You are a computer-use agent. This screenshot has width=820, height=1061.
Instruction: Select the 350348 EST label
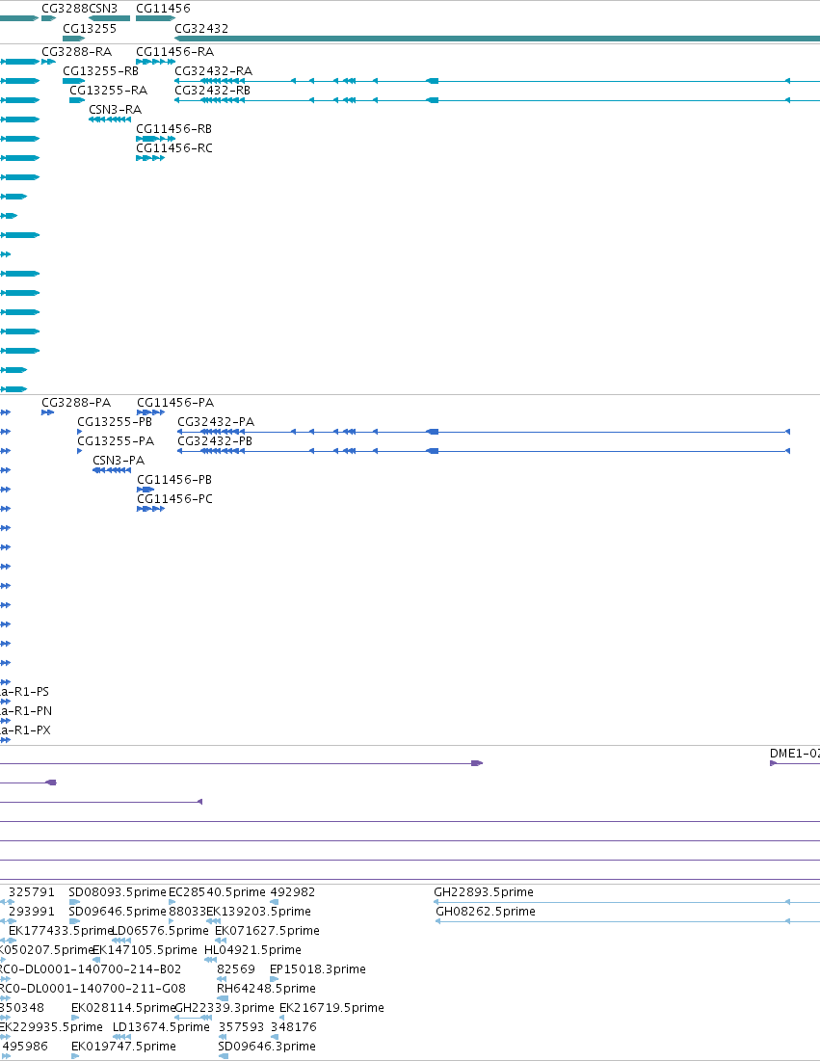(21, 1008)
